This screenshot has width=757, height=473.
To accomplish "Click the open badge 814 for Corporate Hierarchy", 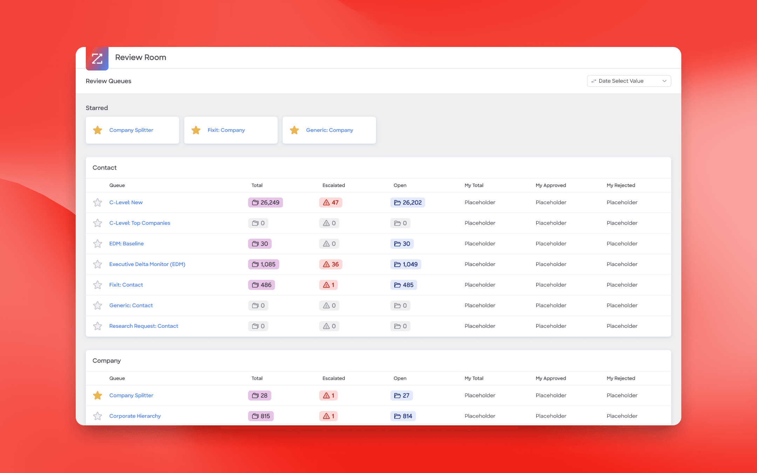I will (x=403, y=416).
